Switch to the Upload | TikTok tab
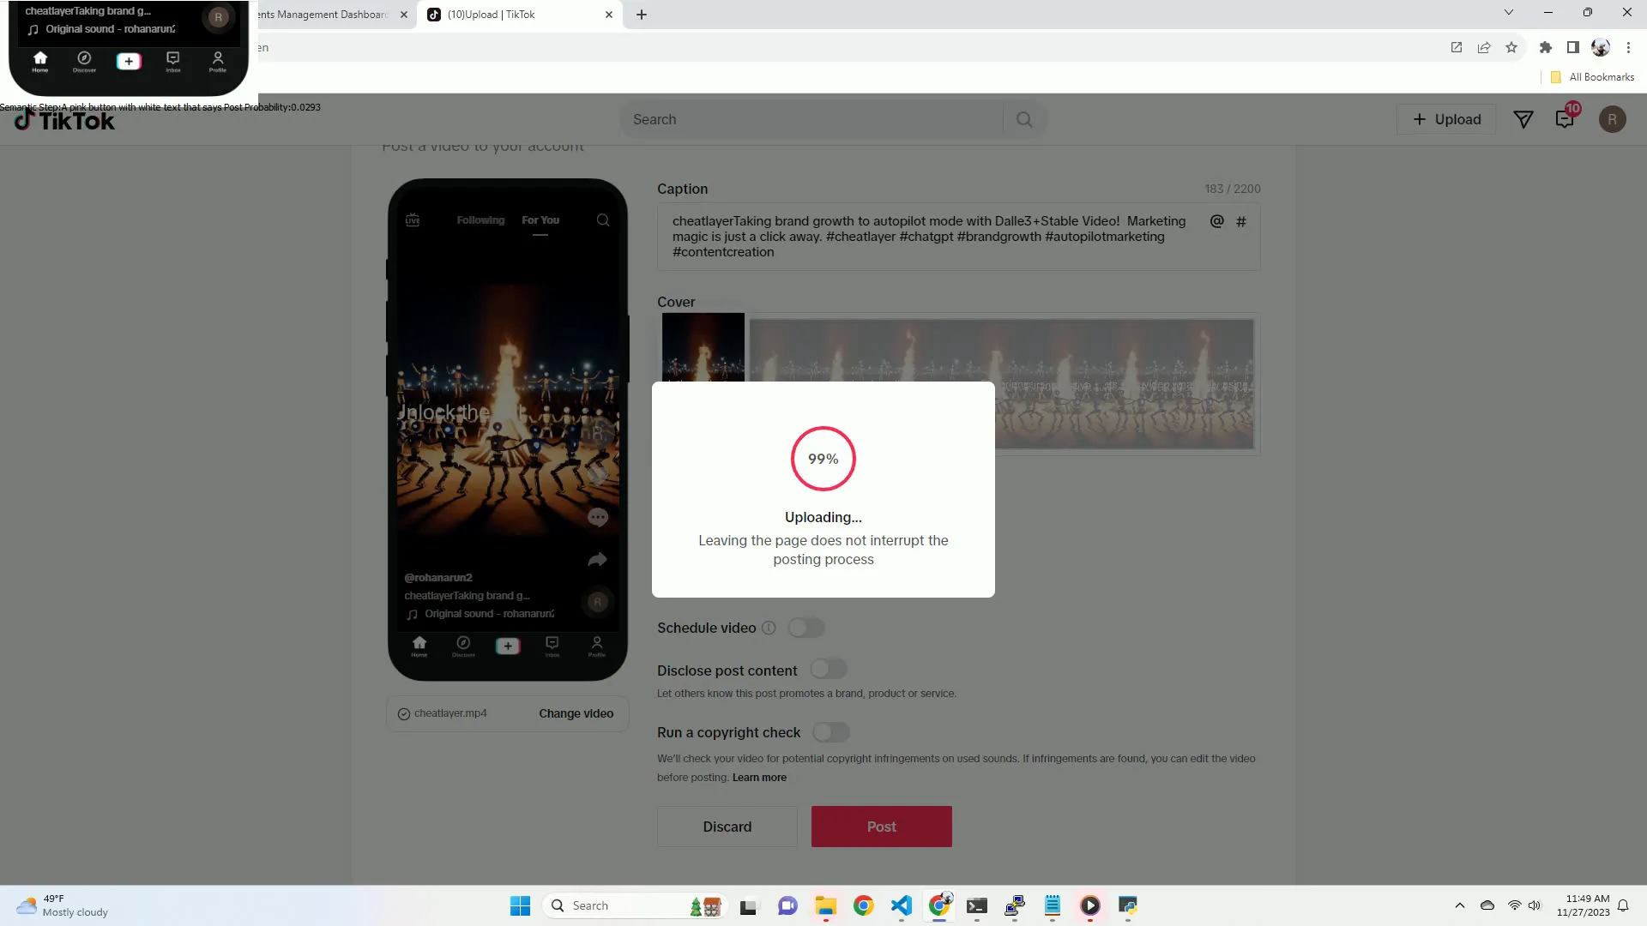 [x=519, y=15]
